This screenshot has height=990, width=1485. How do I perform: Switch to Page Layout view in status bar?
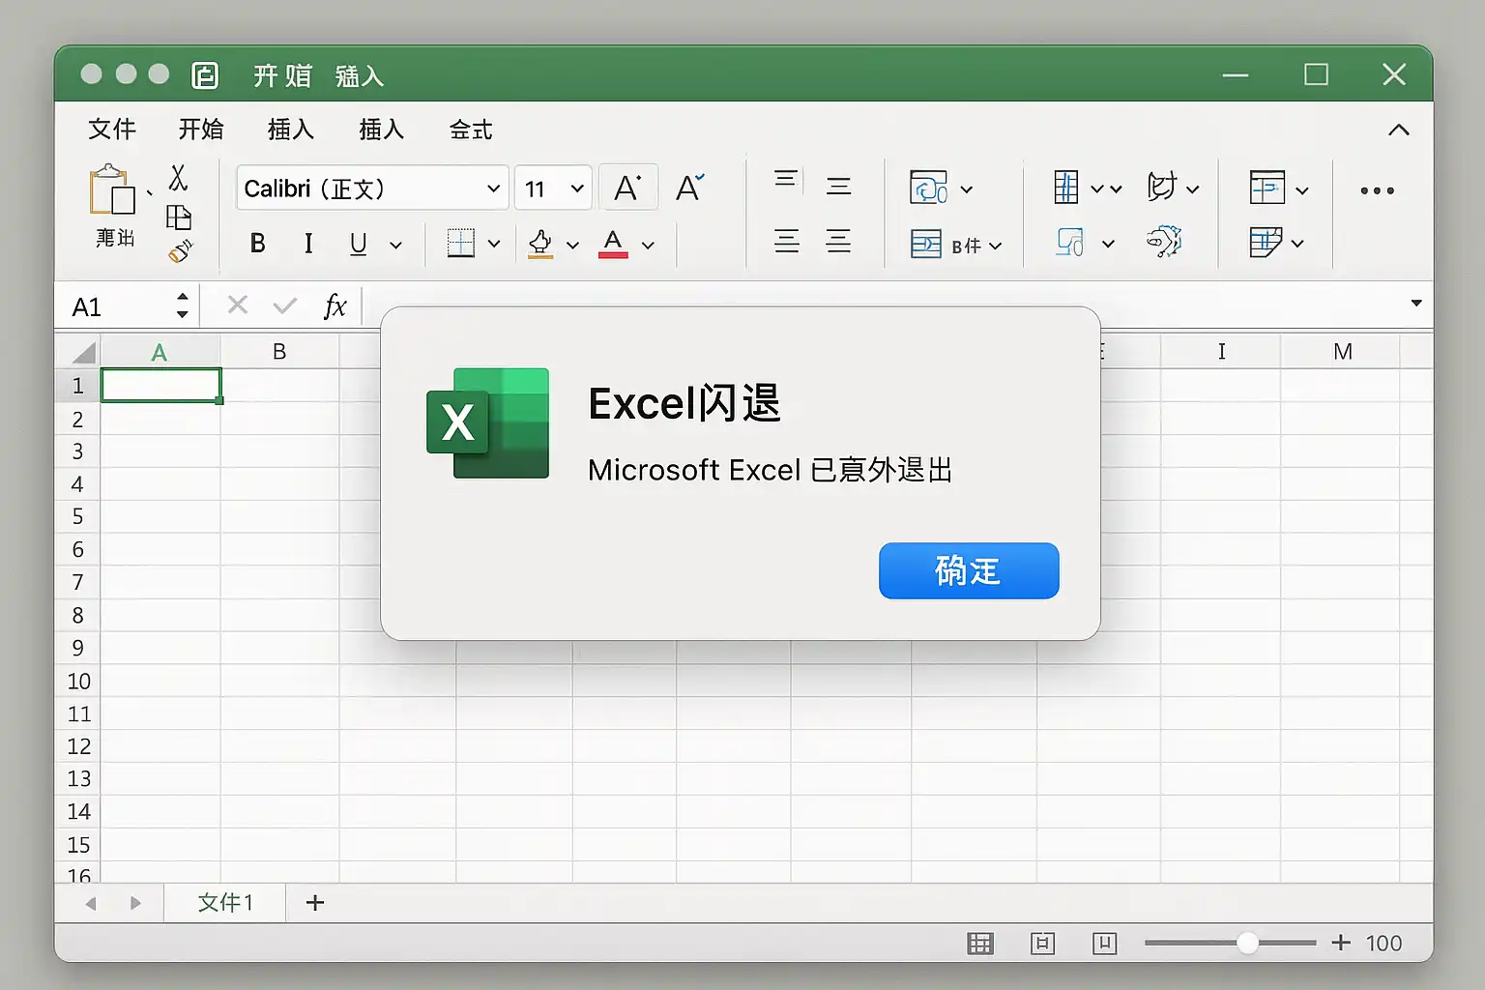(x=1043, y=943)
